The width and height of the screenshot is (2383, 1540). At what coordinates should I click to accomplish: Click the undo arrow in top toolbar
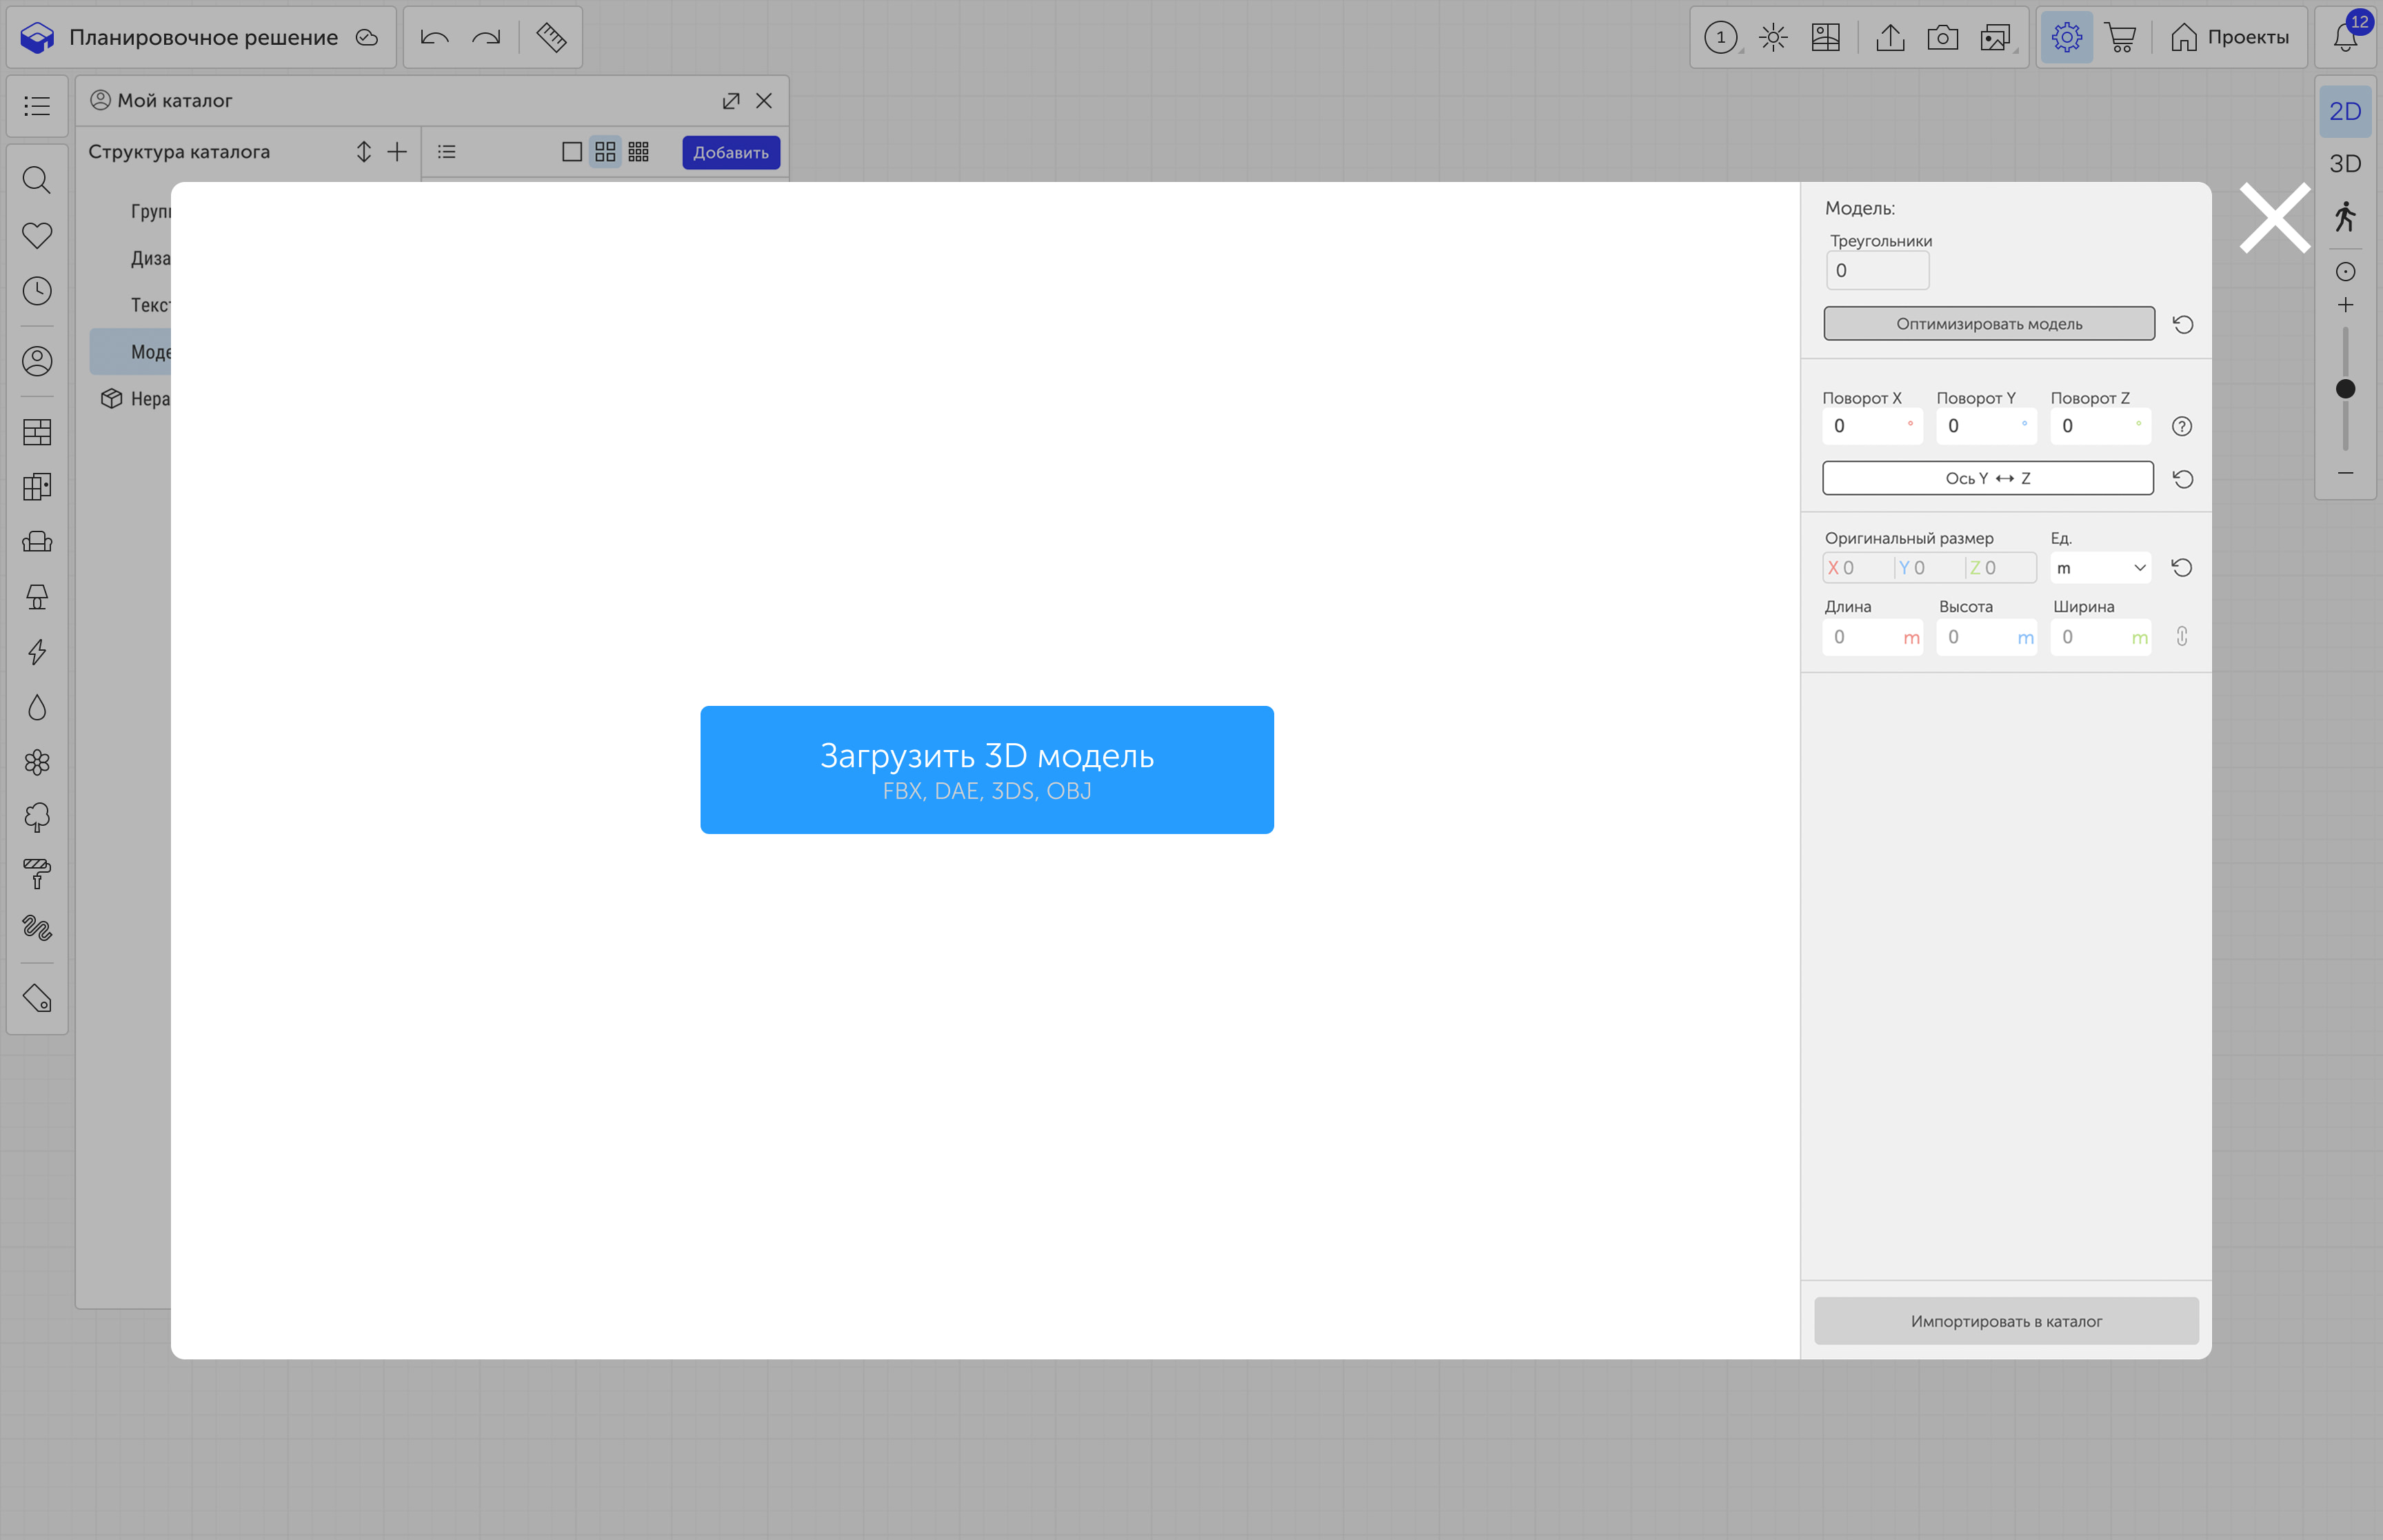pyautogui.click(x=434, y=38)
